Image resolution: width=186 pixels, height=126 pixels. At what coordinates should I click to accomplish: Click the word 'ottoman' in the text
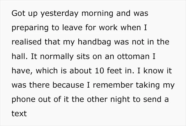(133, 56)
